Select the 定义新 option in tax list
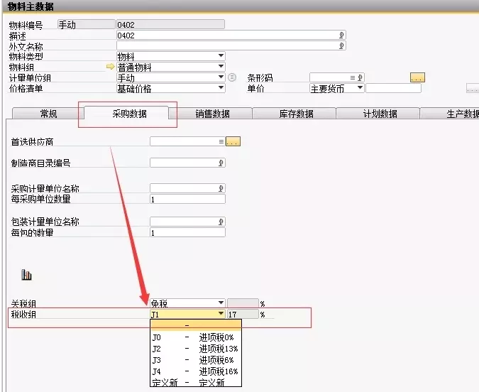This screenshot has width=479, height=392. point(195,382)
